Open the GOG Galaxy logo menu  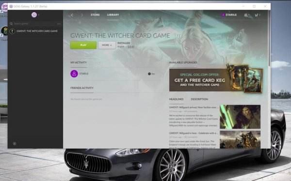click(34, 15)
